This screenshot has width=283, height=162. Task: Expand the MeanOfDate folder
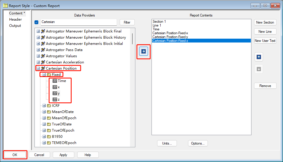point(44,112)
